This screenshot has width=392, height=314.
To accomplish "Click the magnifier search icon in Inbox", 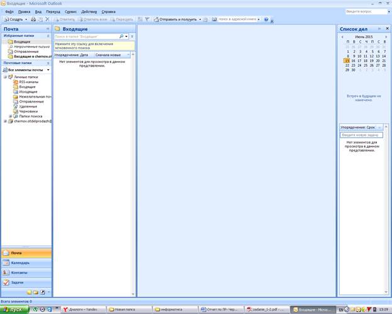I will tap(121, 36).
